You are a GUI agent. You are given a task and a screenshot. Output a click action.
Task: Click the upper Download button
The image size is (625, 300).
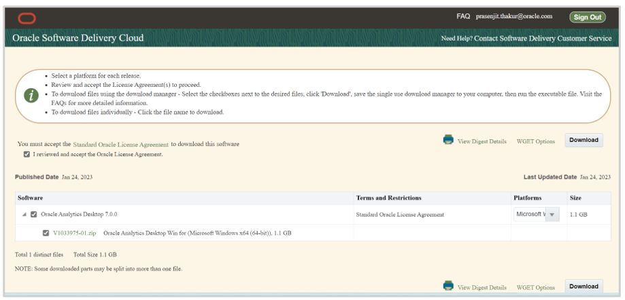(x=584, y=140)
